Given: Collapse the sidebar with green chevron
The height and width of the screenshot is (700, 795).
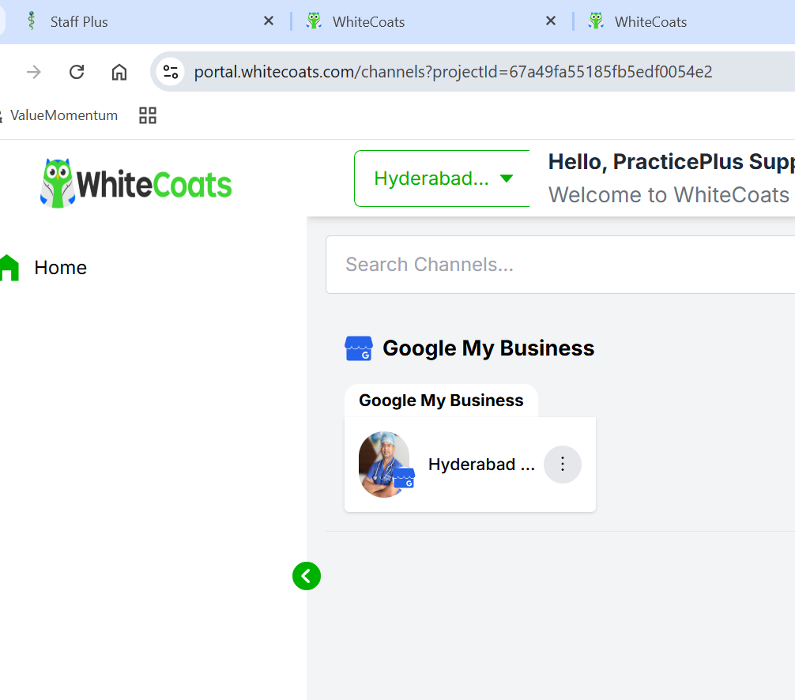Looking at the screenshot, I should (307, 576).
